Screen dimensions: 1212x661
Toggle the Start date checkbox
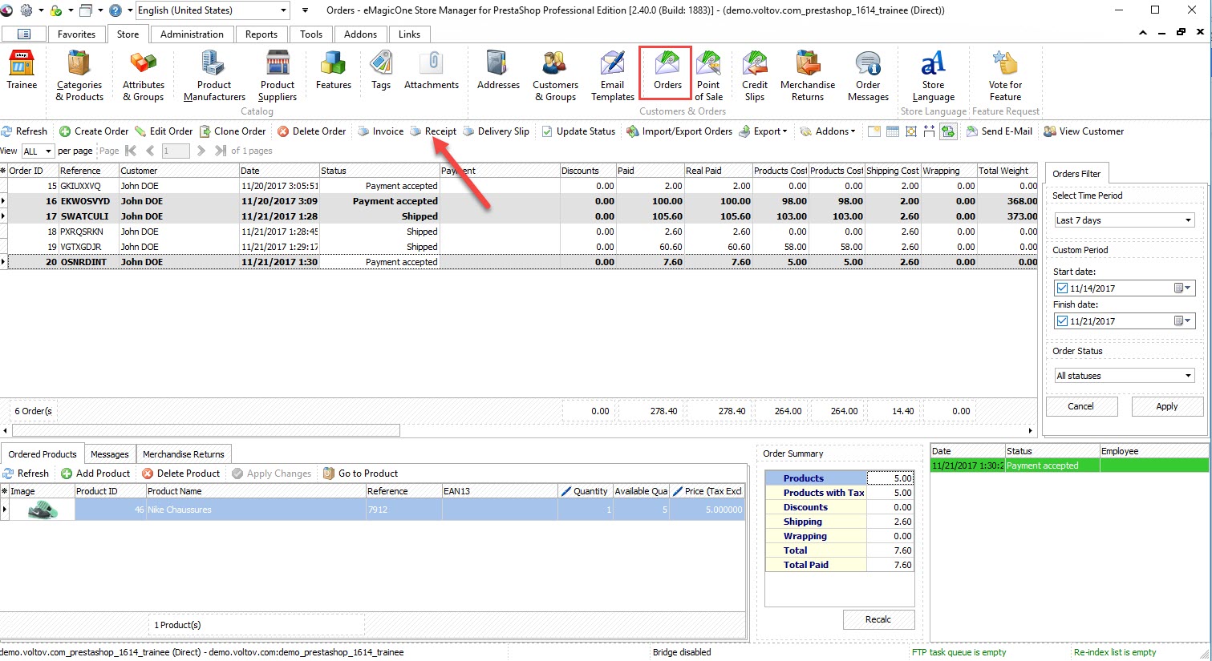1062,288
